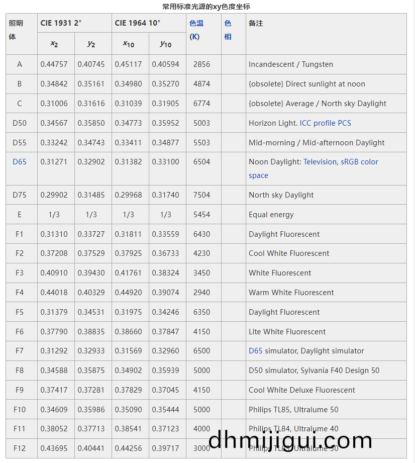
Task: Select the Cool White Fluorescent note
Action: (x=289, y=253)
